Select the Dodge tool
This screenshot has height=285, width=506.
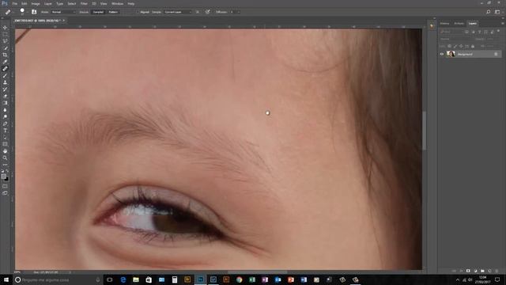[5, 116]
